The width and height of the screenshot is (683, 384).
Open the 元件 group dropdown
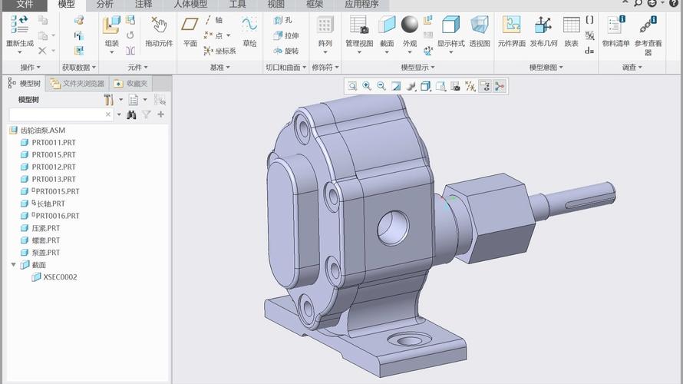pos(137,68)
